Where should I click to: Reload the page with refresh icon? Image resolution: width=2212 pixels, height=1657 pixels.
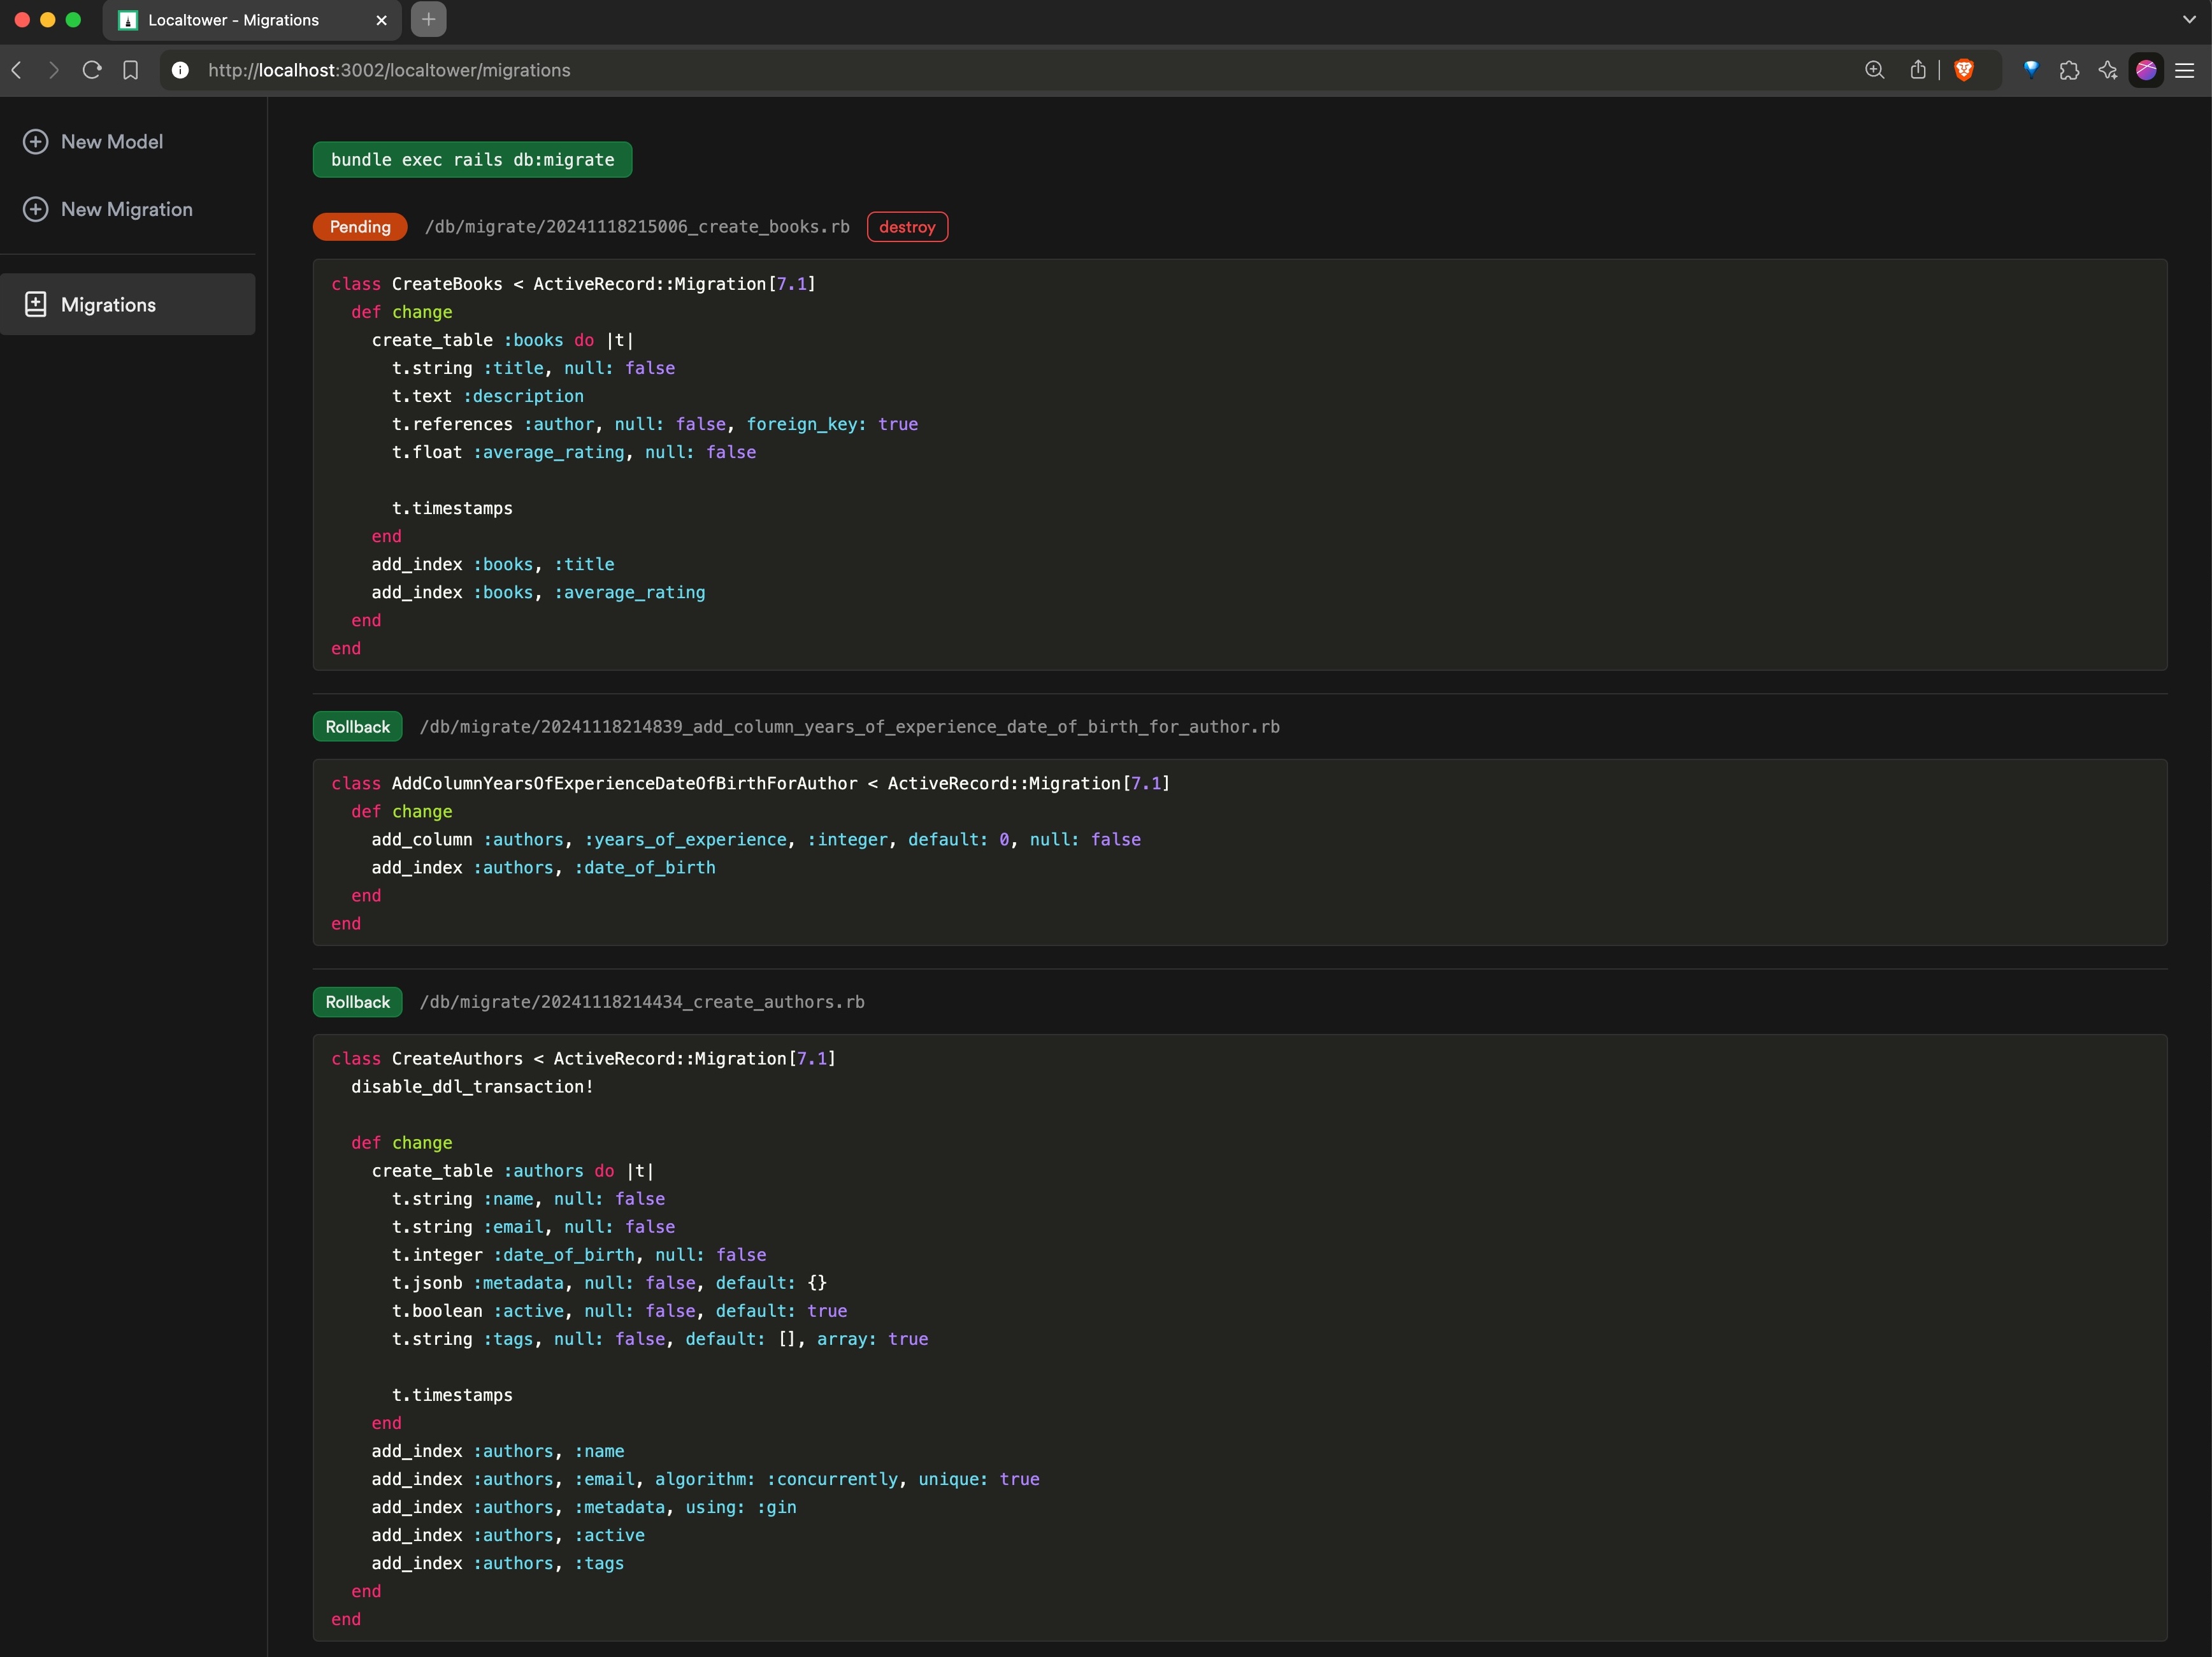tap(92, 70)
